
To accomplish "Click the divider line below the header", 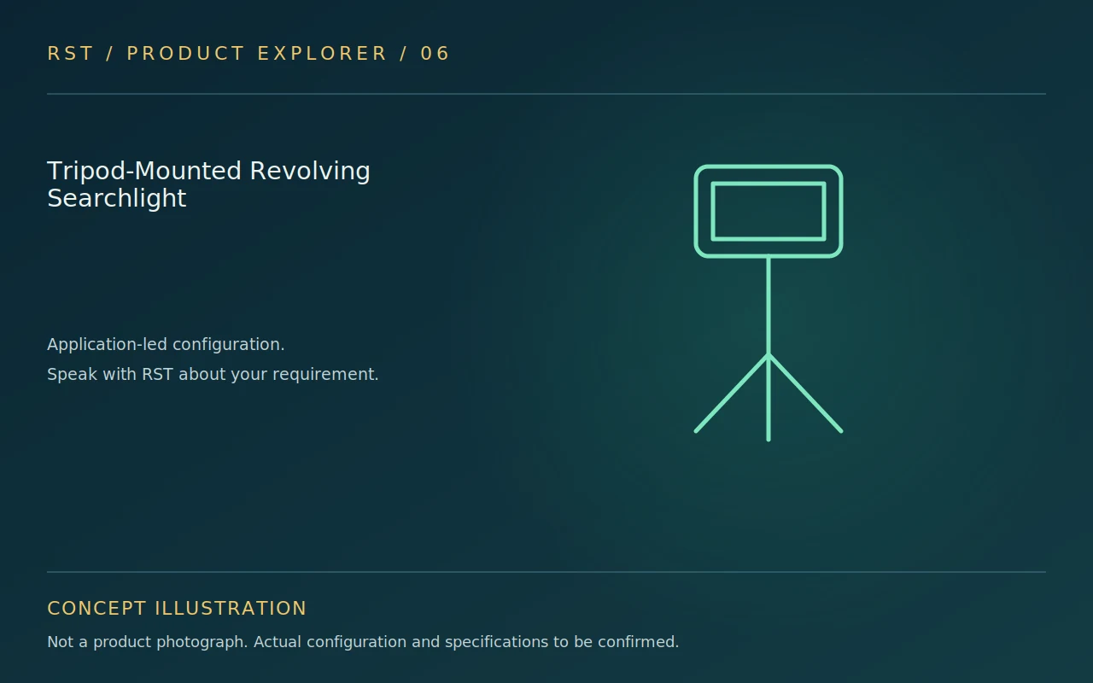I will (546, 94).
